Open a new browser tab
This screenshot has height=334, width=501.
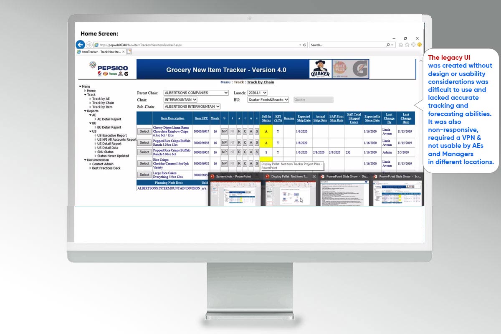[129, 52]
